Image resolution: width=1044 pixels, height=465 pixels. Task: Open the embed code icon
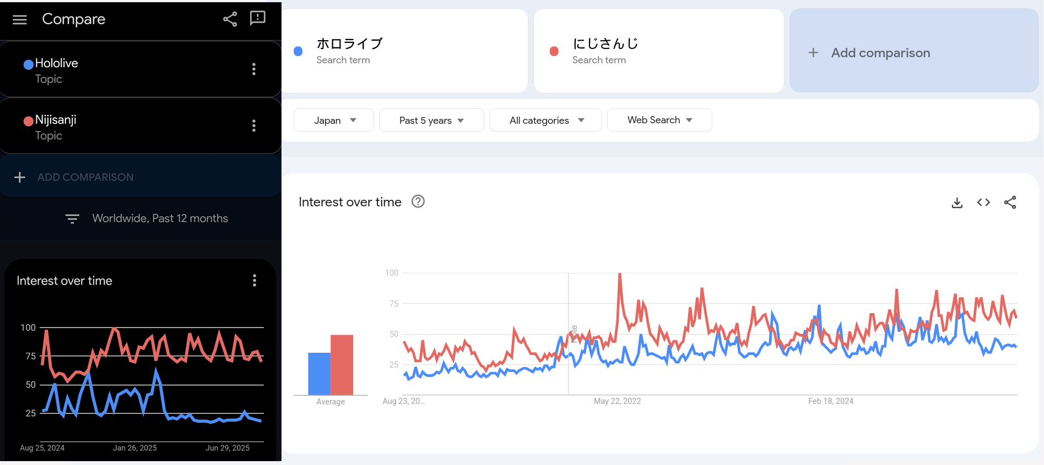(983, 203)
